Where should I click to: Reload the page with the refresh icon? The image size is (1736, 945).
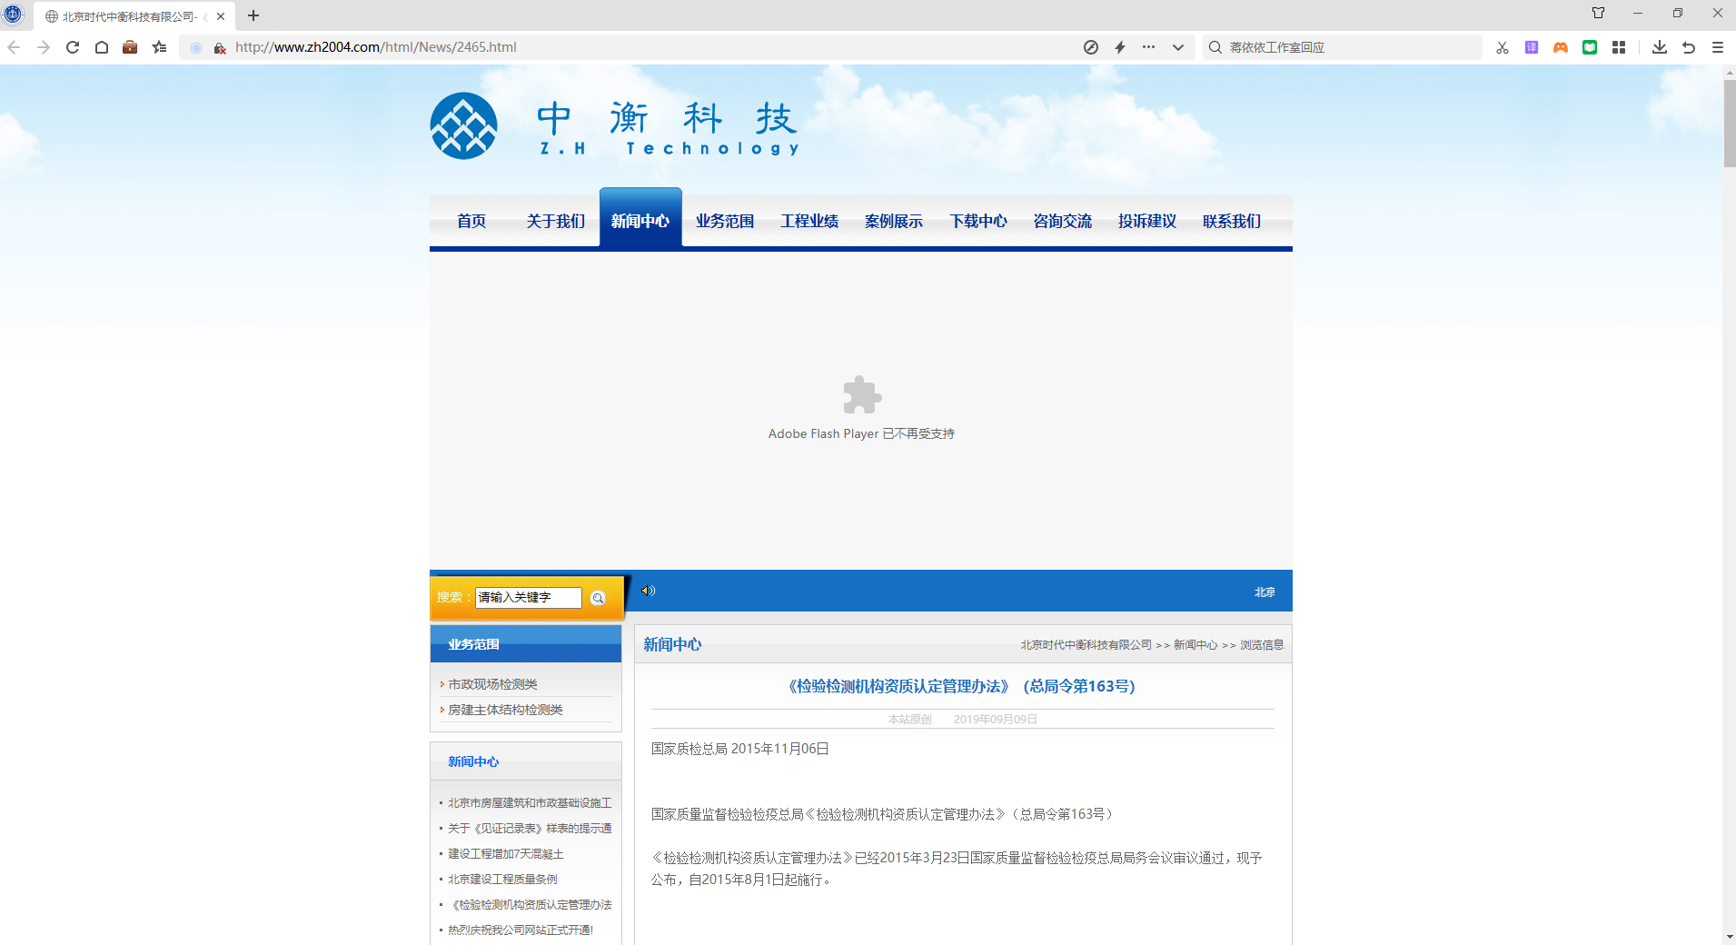pos(73,47)
